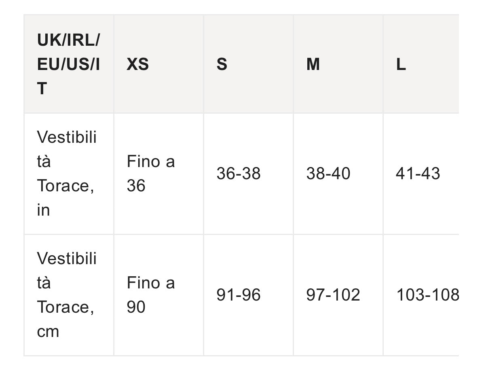The height and width of the screenshot is (377, 484).
Task: Click the 91-96 cm cell
Action: tap(249, 295)
